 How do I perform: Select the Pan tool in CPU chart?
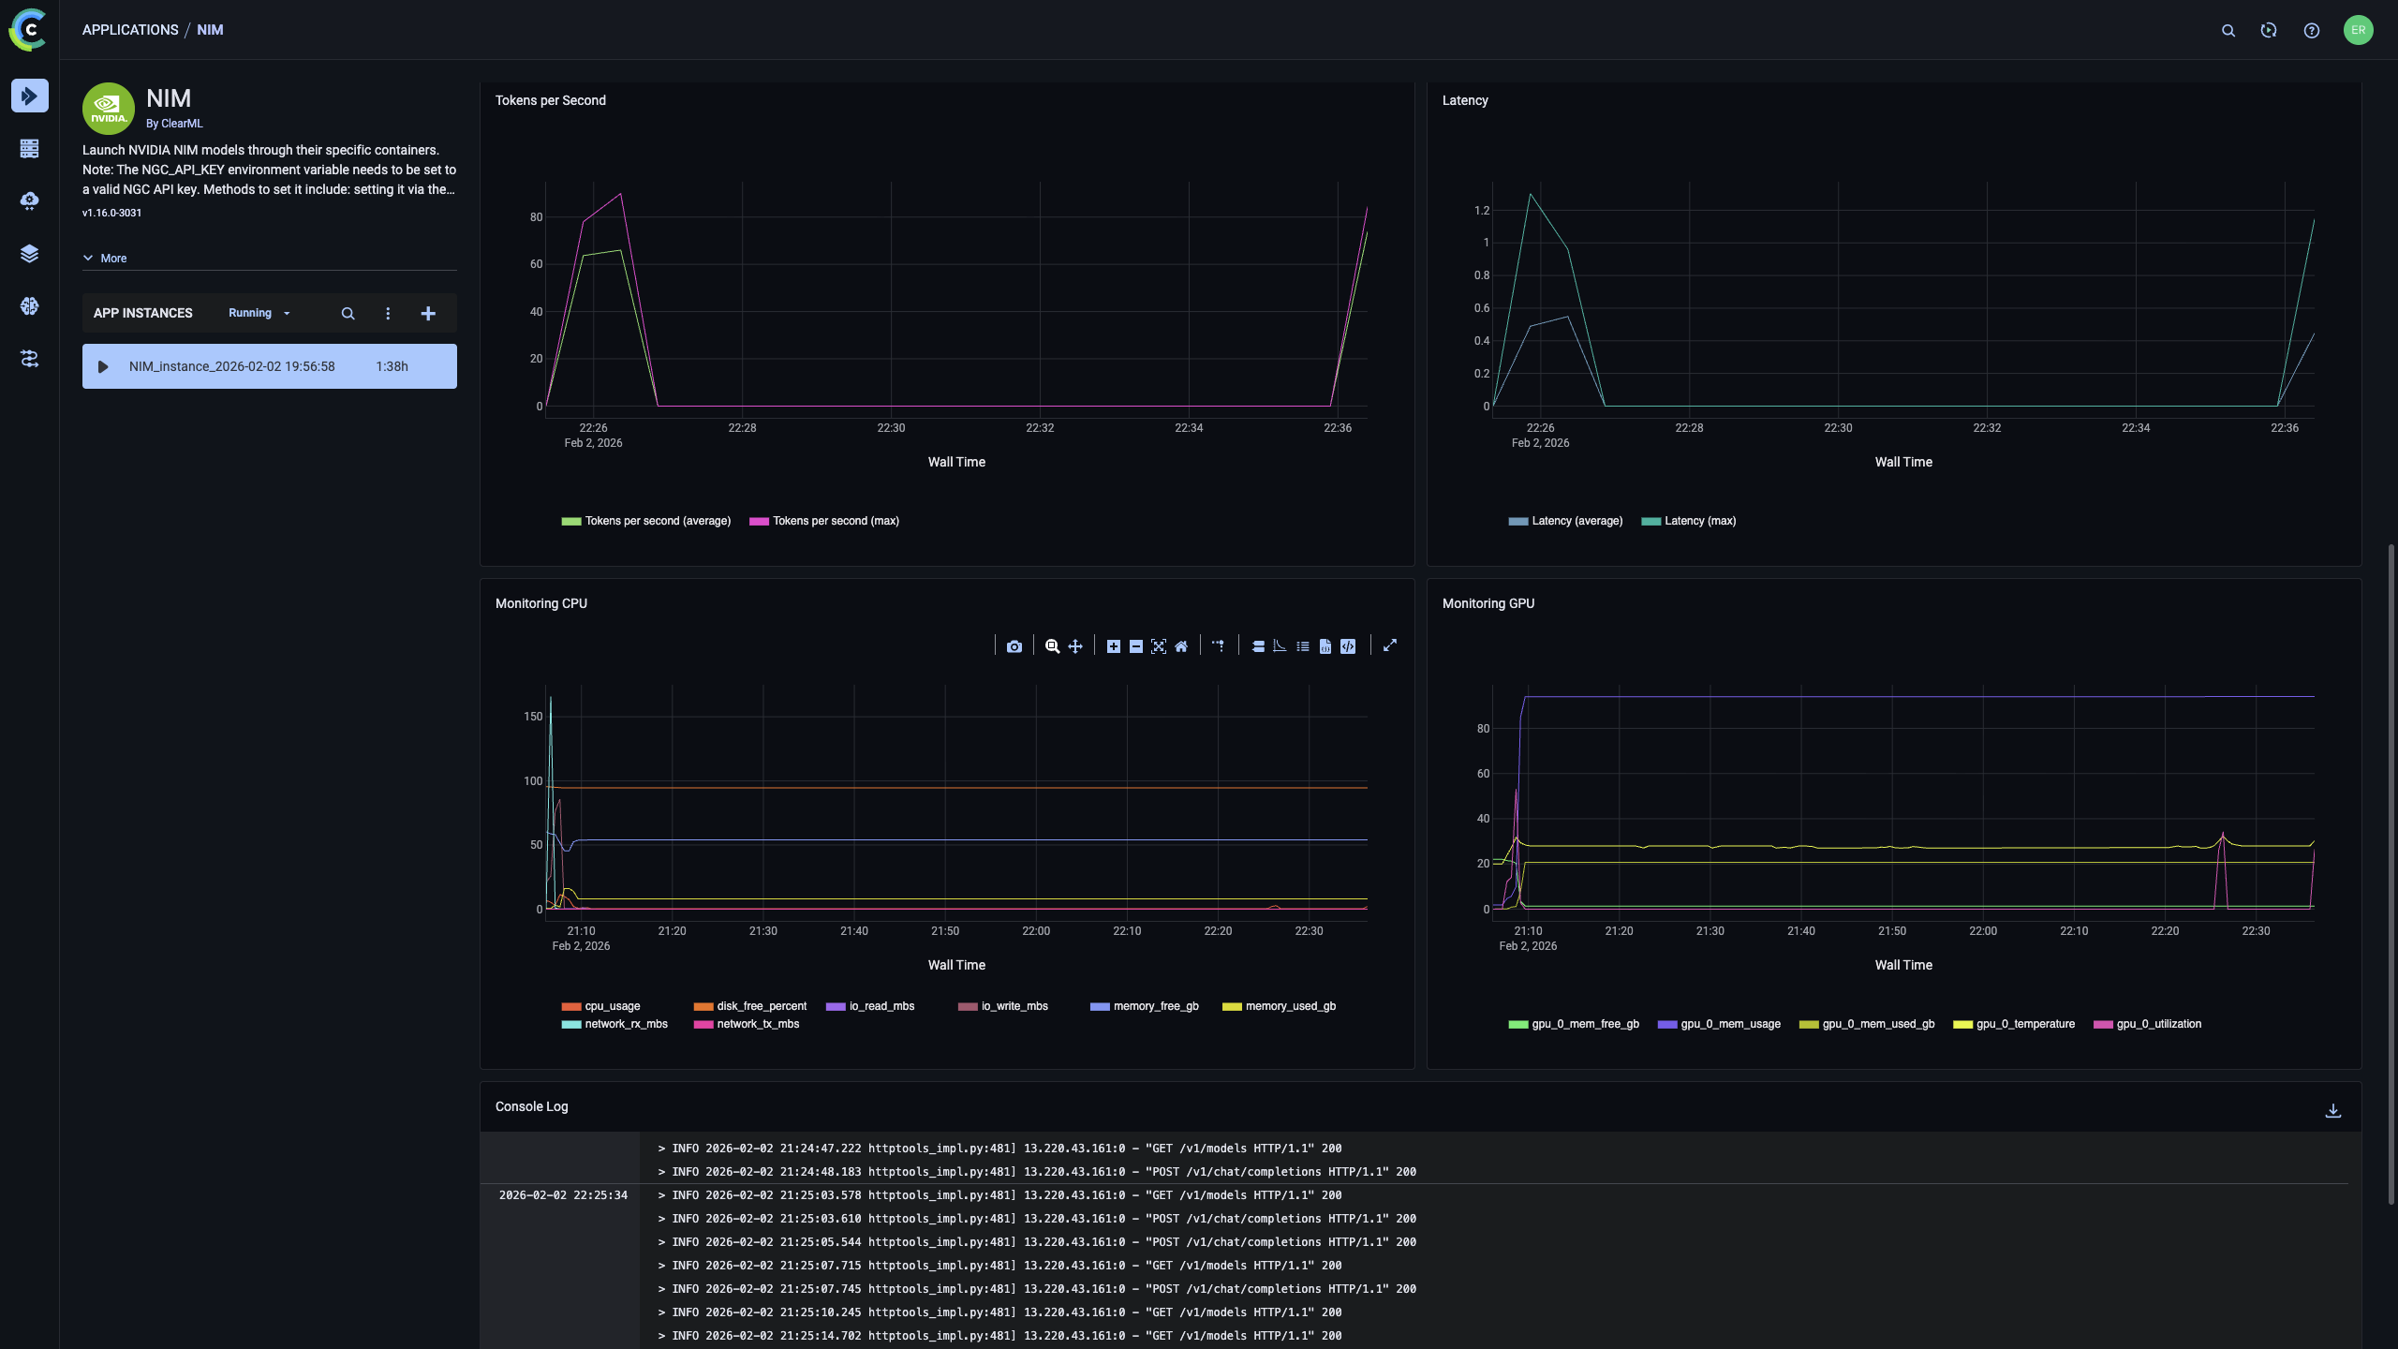(x=1075, y=646)
